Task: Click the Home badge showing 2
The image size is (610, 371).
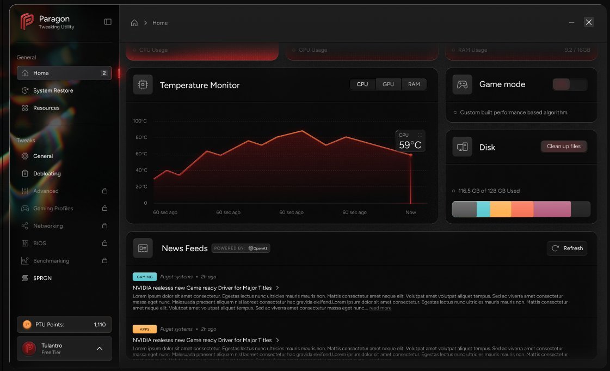Action: pyautogui.click(x=104, y=73)
